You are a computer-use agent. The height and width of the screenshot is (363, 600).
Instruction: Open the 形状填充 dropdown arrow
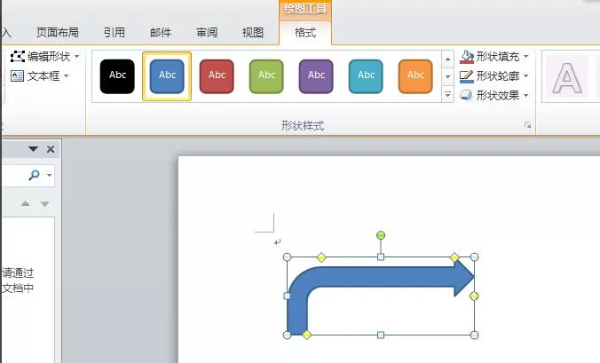[526, 57]
